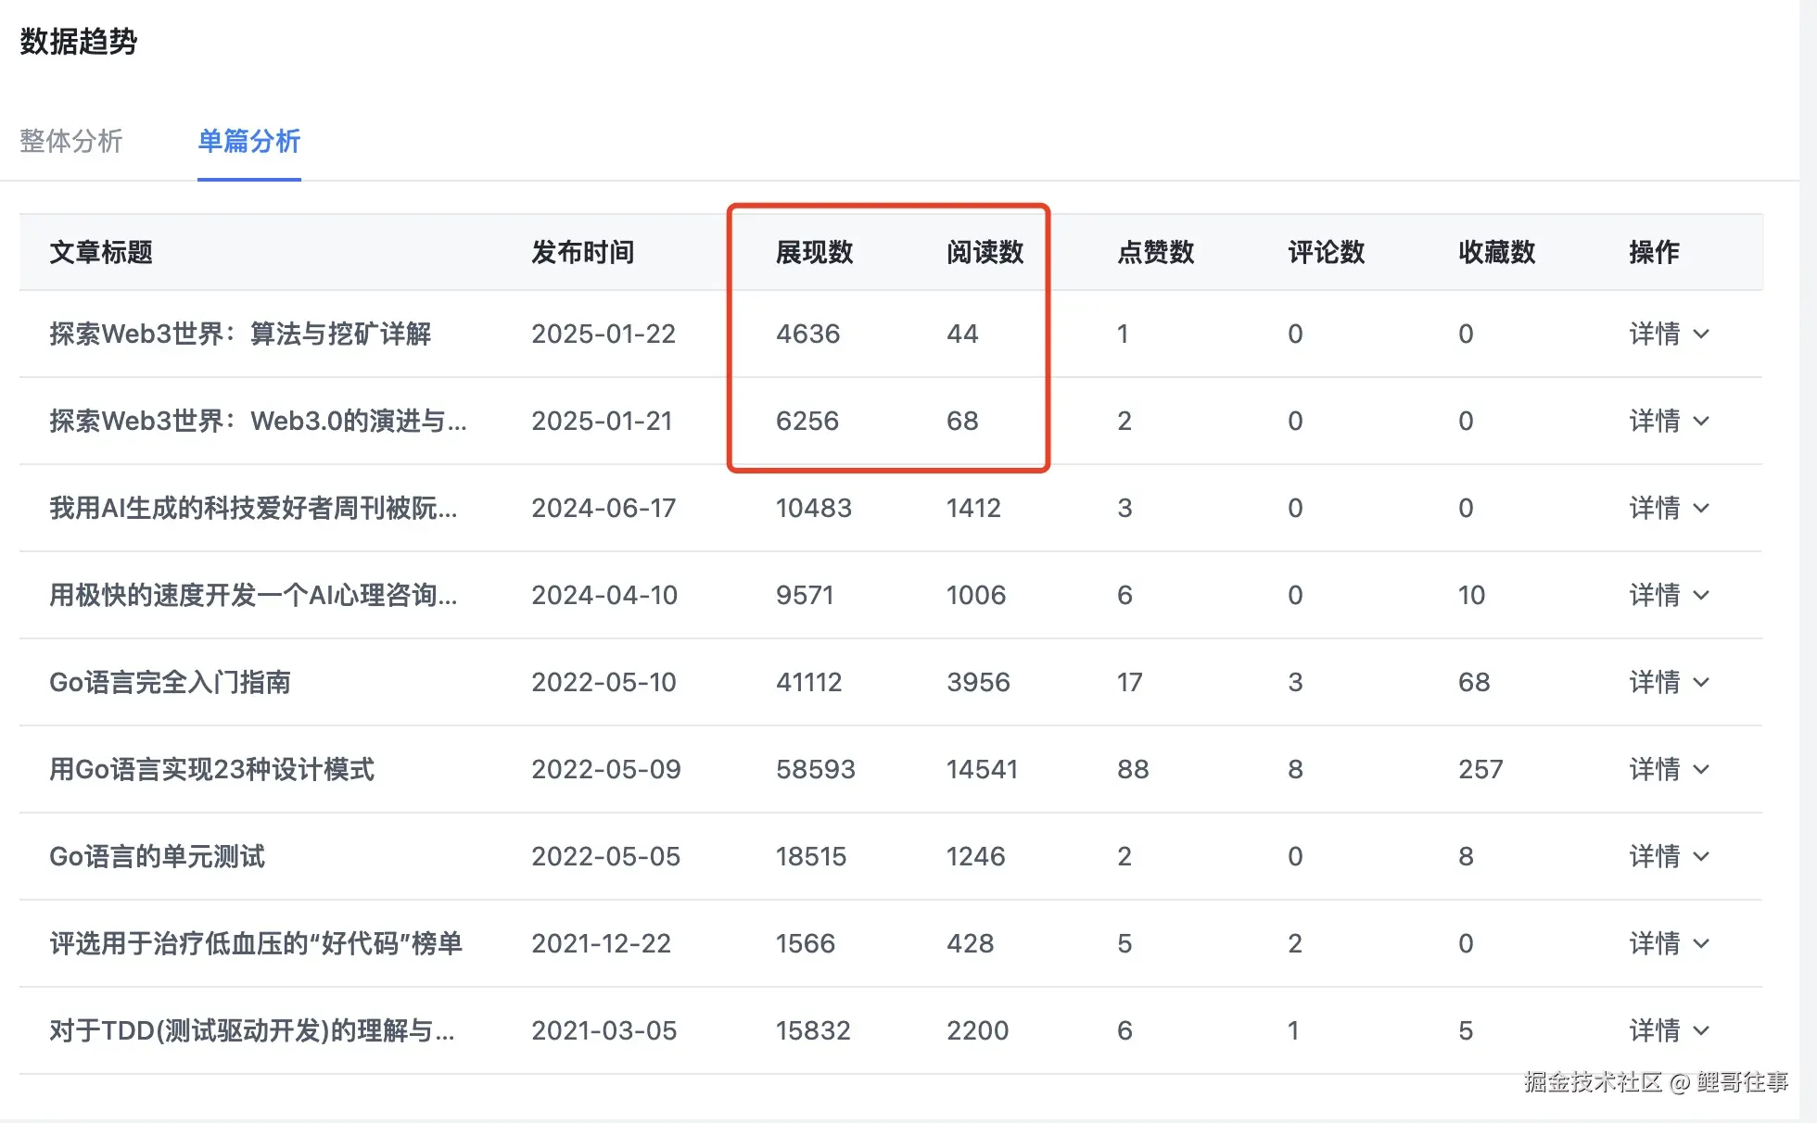The width and height of the screenshot is (1817, 1123).
Task: Select the 评论数 column header
Action: (1326, 252)
